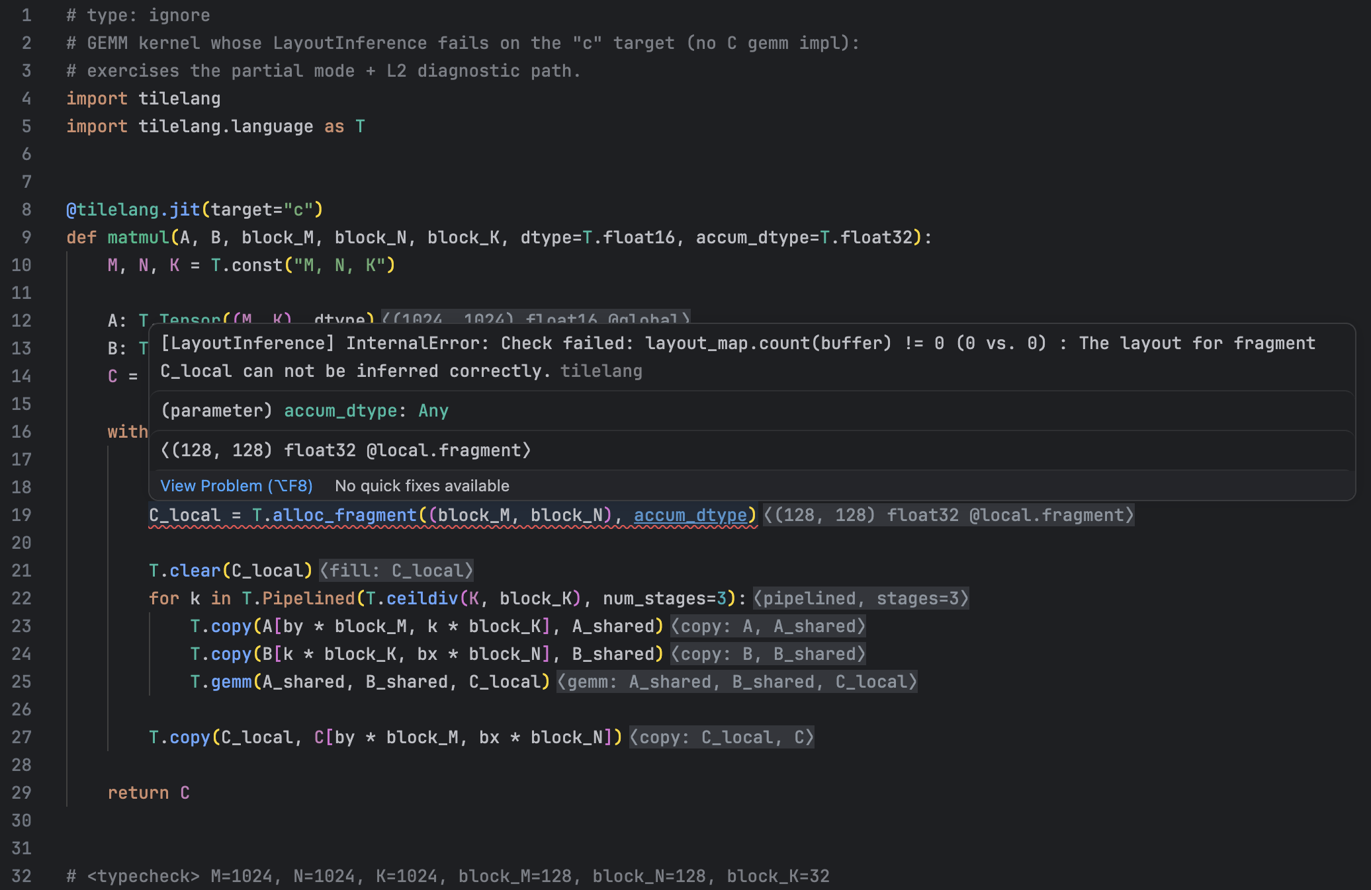The height and width of the screenshot is (890, 1371).
Task: Click the 'tilelang' source label in error popup
Action: coord(601,371)
